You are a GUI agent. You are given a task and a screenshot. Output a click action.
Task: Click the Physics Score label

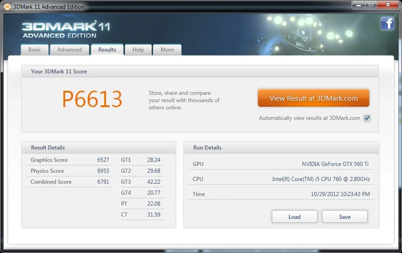coord(47,171)
